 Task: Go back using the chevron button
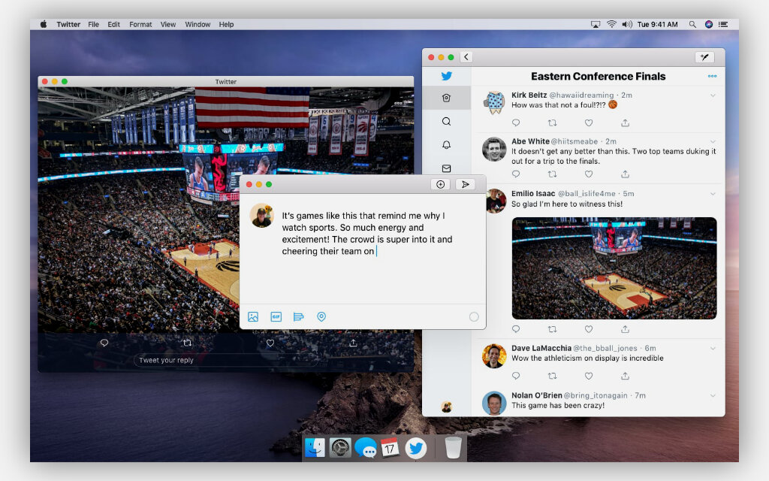[x=466, y=57]
